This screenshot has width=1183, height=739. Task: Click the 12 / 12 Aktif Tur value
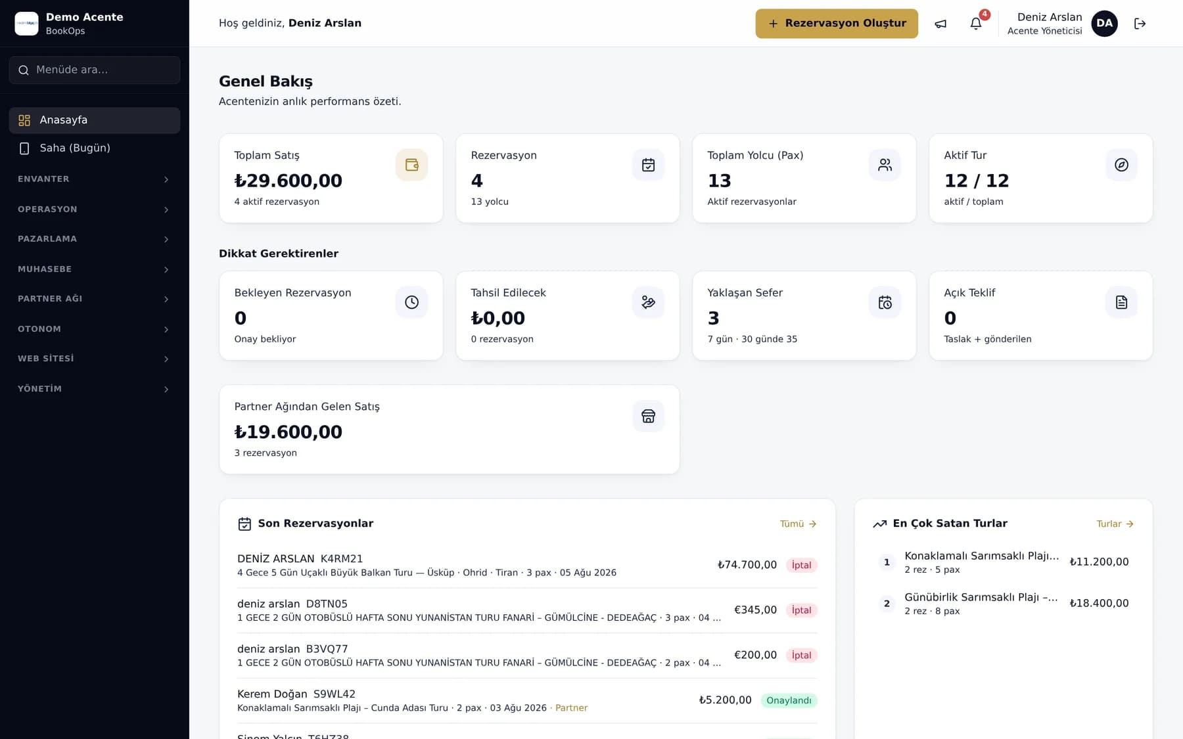(x=977, y=181)
